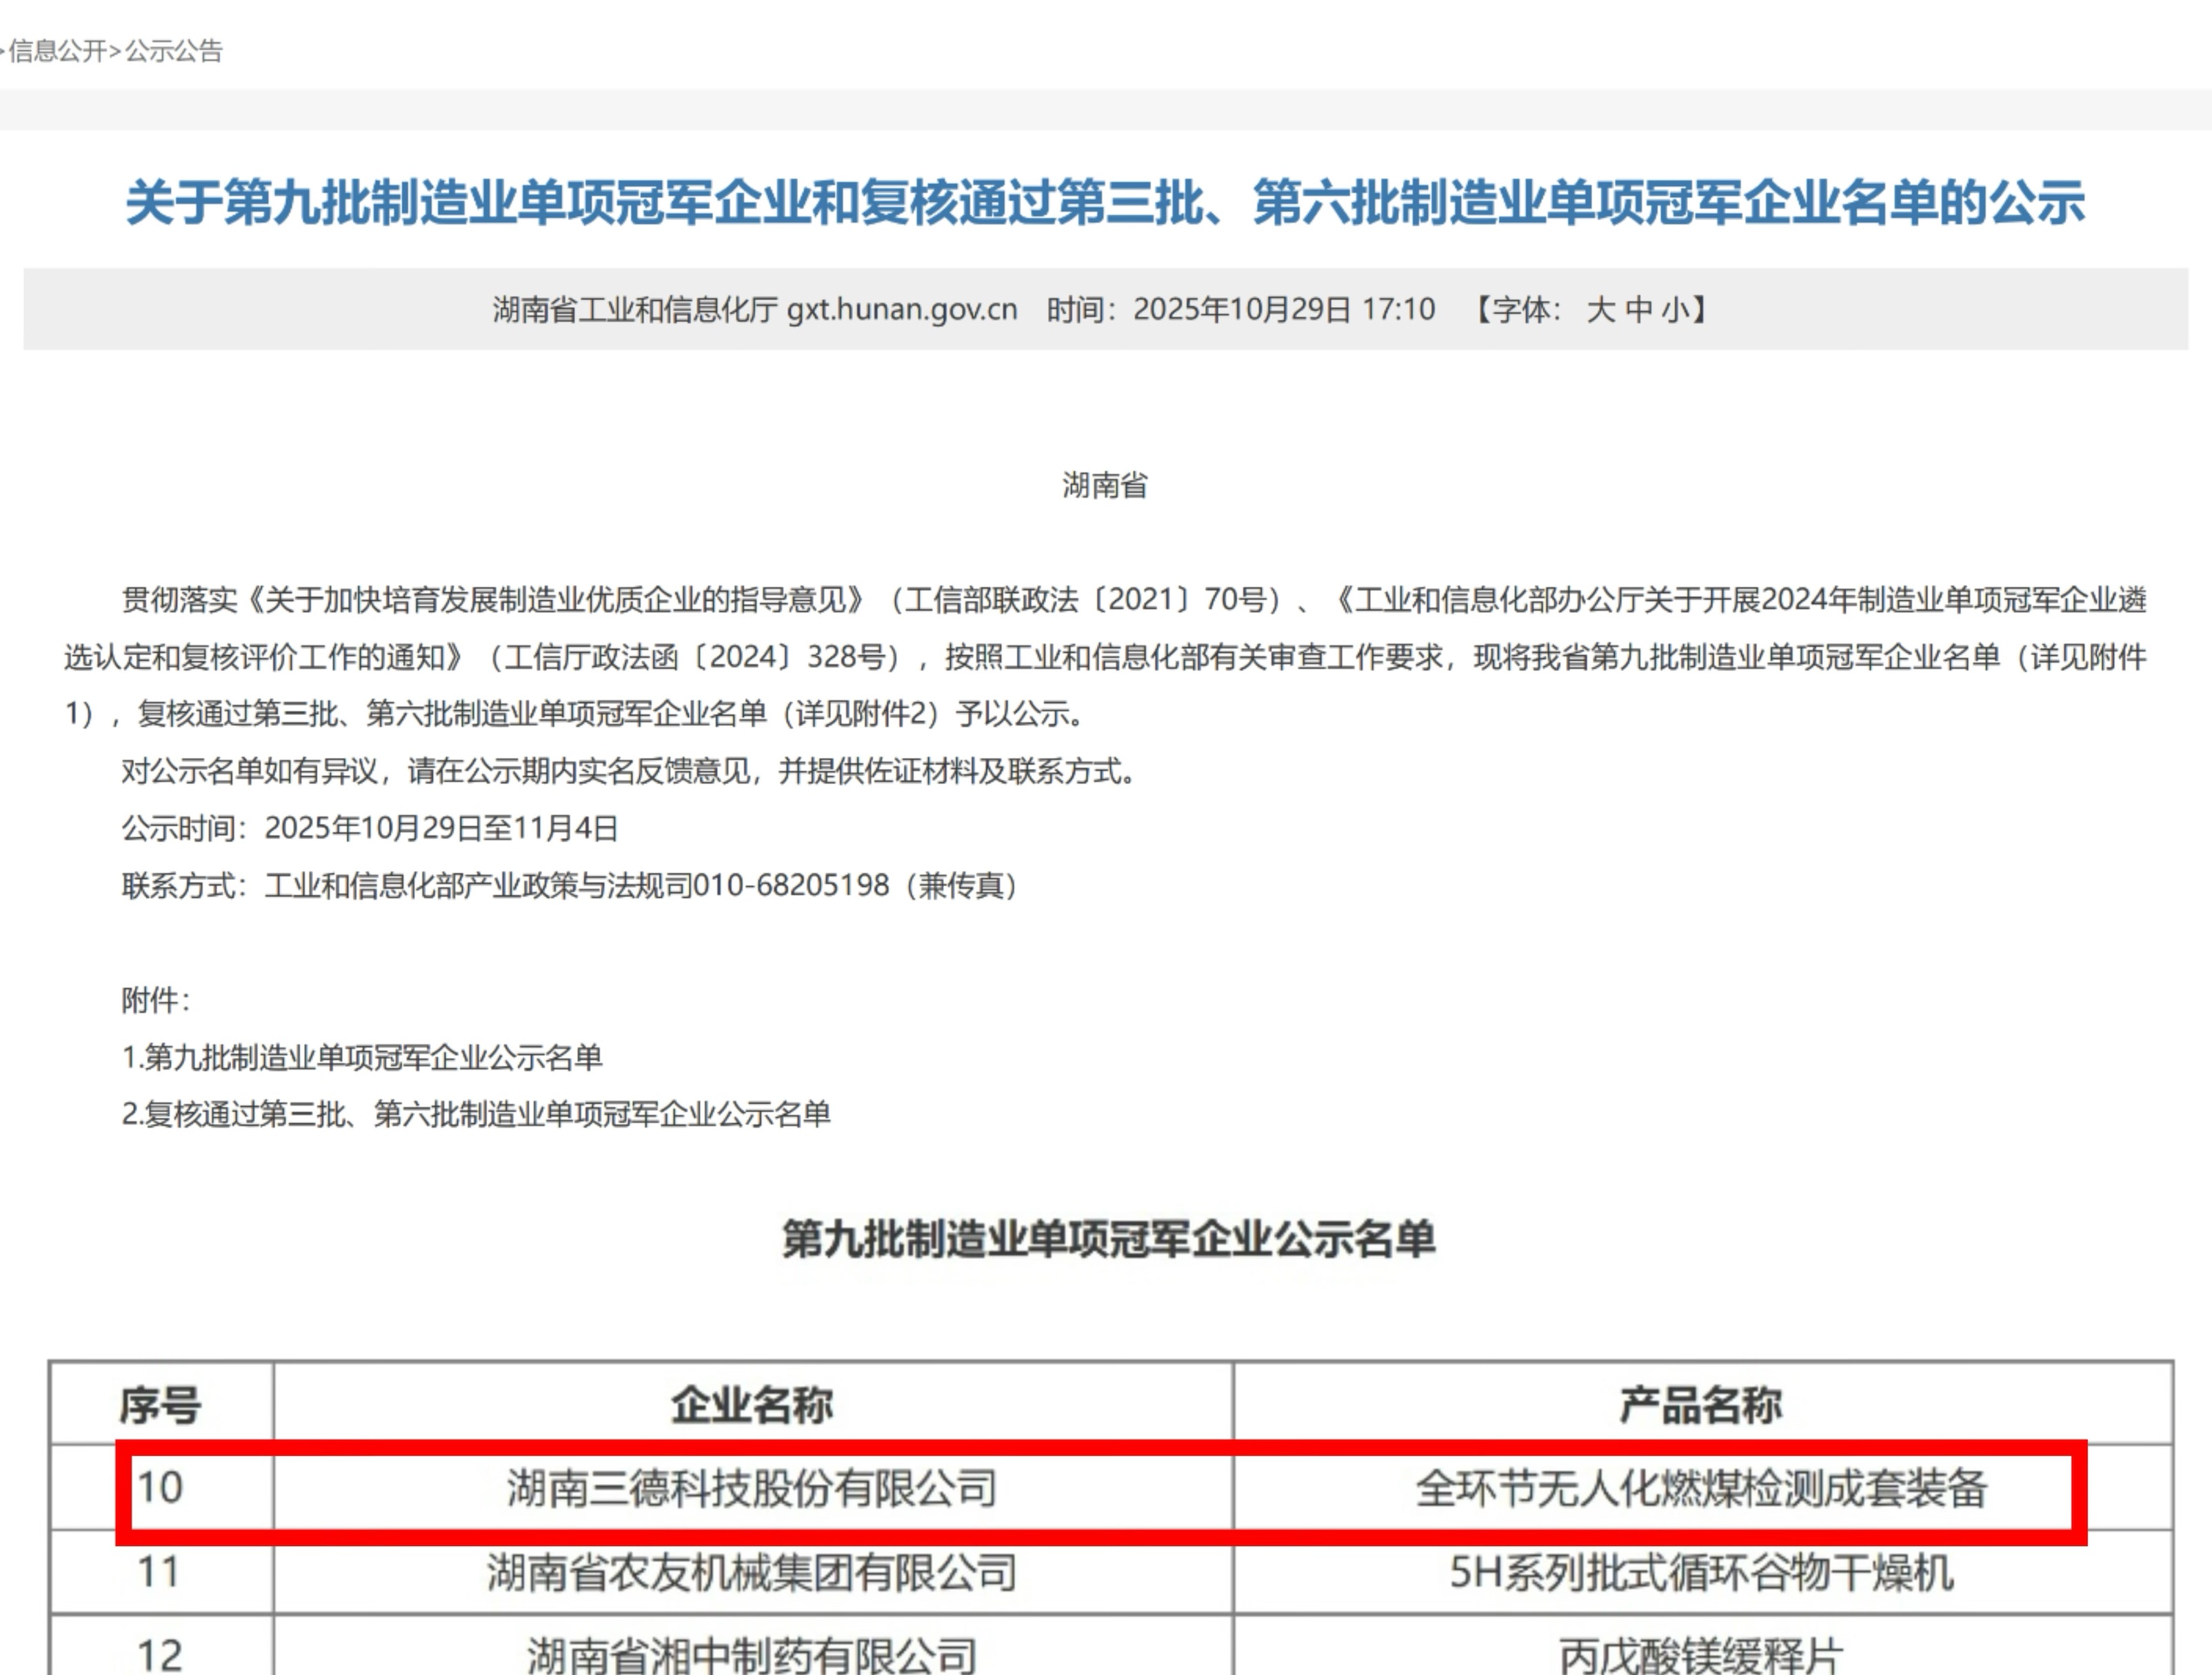Click the 湖南省湘中制药有限公司 cell

752,1654
